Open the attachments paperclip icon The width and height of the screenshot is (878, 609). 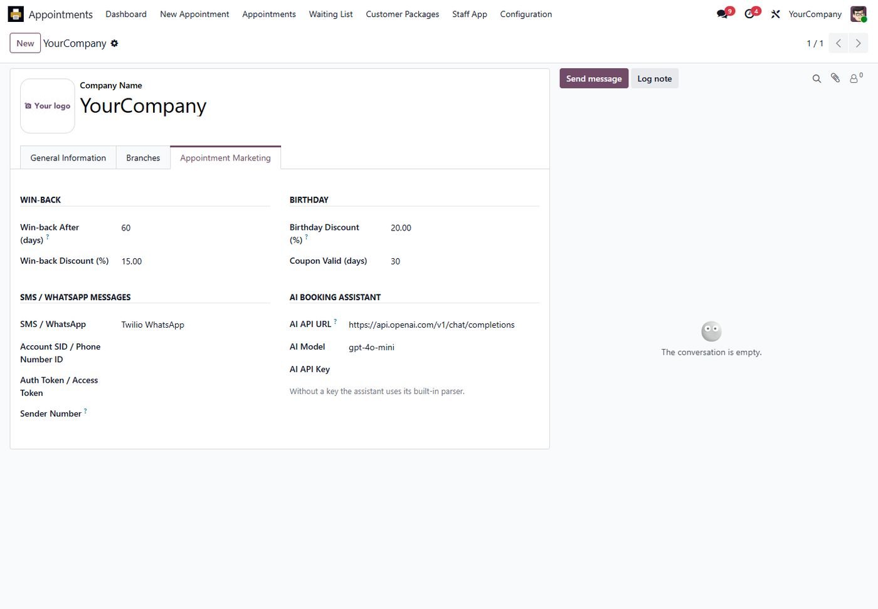pyautogui.click(x=835, y=78)
